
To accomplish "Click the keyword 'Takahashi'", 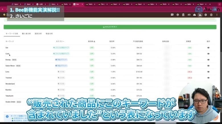I will click(9, 96).
